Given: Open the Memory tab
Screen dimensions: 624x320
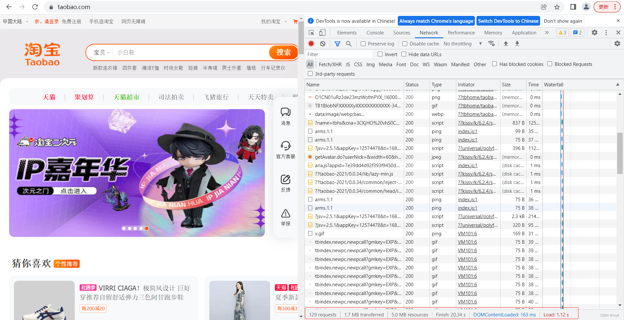Looking at the screenshot, I should (493, 32).
